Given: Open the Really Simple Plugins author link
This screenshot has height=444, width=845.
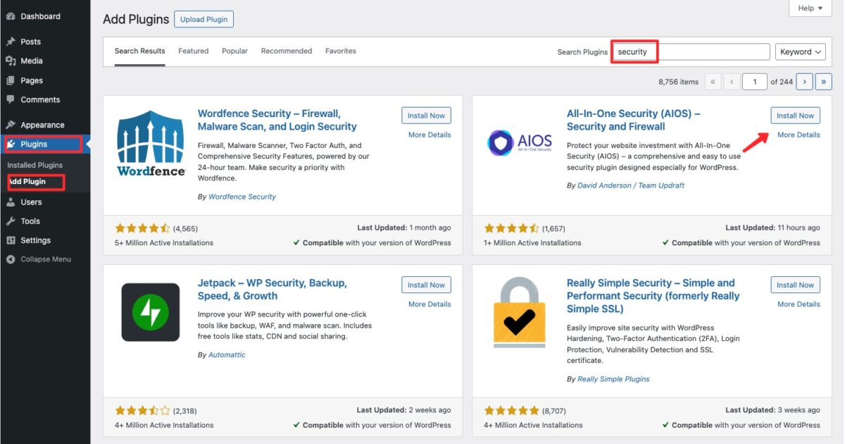Looking at the screenshot, I should (x=613, y=378).
